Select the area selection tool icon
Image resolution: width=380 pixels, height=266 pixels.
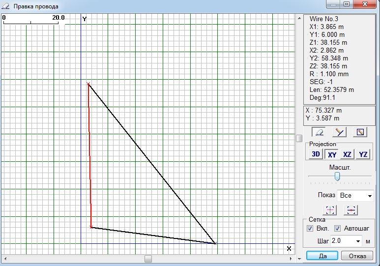[x=360, y=132]
